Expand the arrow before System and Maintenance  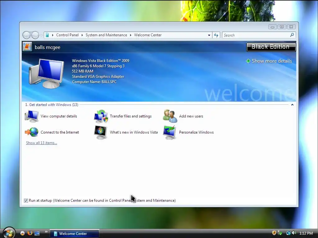point(82,35)
